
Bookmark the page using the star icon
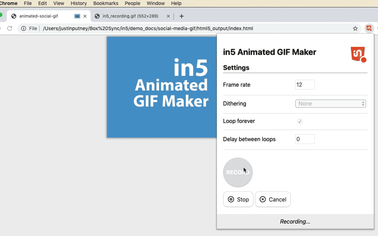pos(355,28)
